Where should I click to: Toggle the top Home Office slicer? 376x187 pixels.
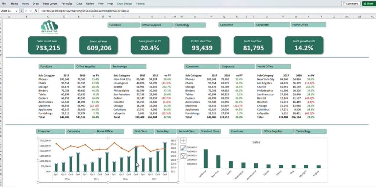(x=308, y=25)
